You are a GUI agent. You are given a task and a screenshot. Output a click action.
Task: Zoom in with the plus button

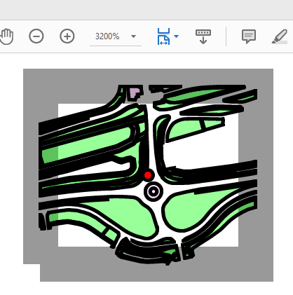tap(67, 36)
